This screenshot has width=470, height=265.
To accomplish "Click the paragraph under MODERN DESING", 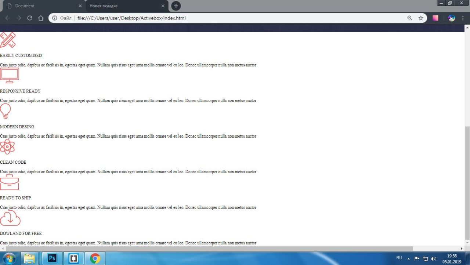I will [x=128, y=137].
